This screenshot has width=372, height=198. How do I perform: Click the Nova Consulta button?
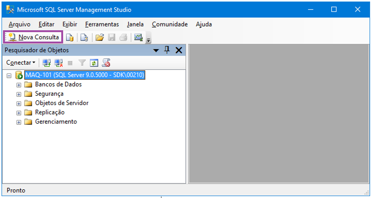pos(34,37)
